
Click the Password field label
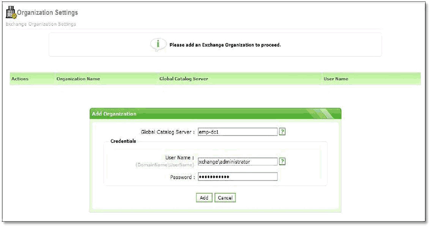pos(181,177)
